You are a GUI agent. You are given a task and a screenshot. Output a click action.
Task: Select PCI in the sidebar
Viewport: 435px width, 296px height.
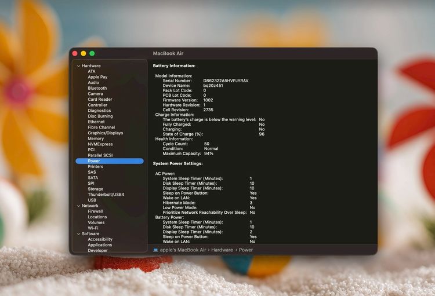point(91,149)
